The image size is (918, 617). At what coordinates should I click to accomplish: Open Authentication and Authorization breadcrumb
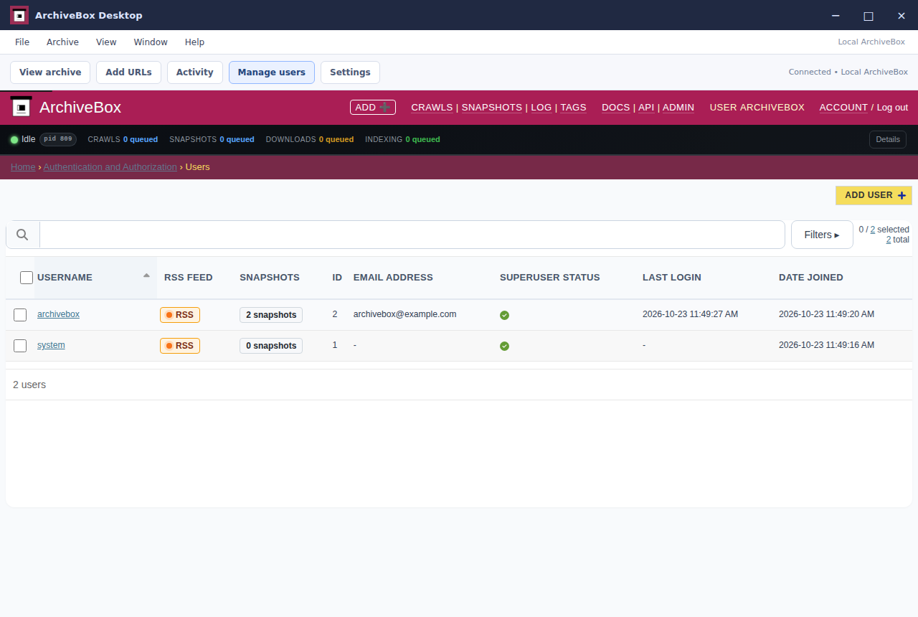(110, 167)
